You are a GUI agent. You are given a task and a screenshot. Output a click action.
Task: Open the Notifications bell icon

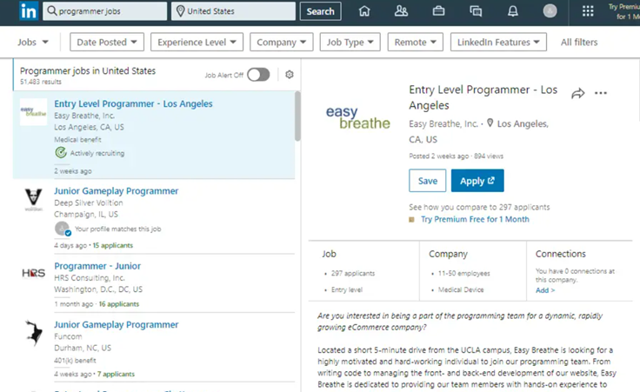click(513, 11)
